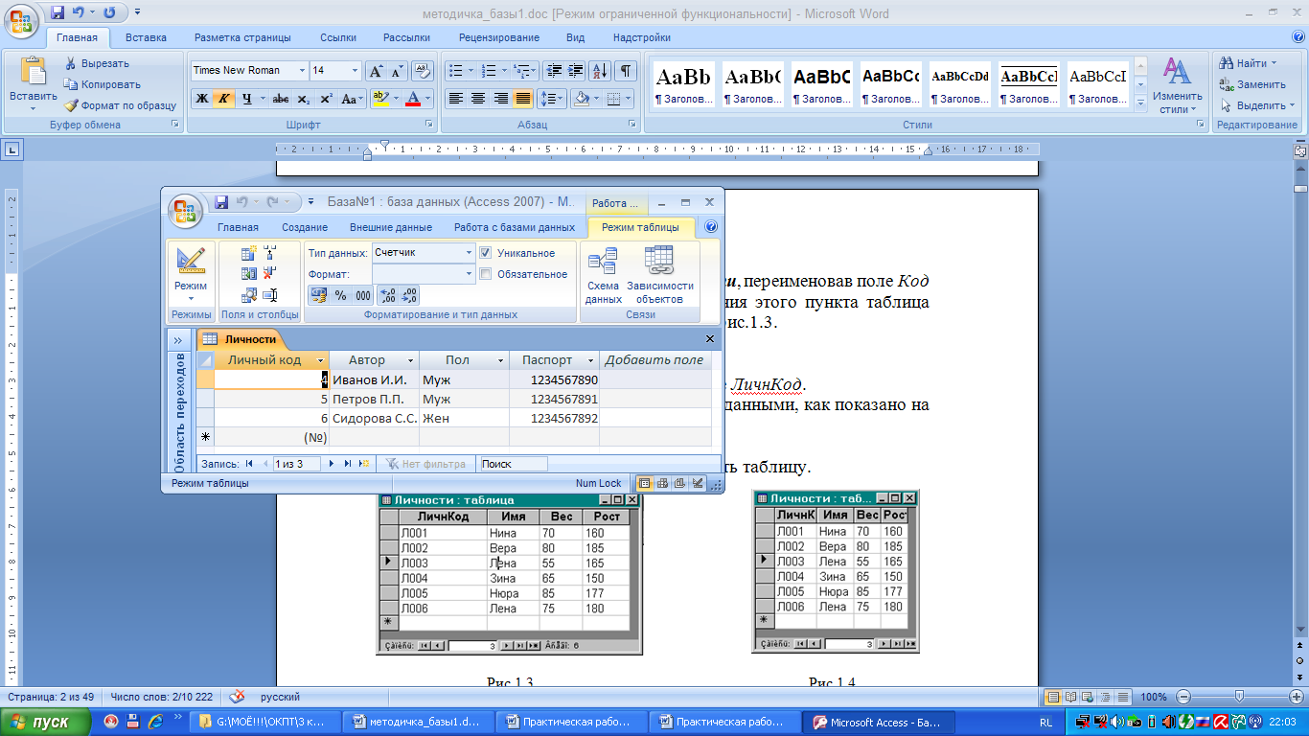
Task: Open Разметка страницы tab in Word
Action: coord(242,37)
